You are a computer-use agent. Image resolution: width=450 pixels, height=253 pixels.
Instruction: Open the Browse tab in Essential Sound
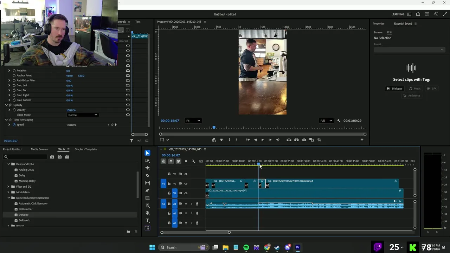click(378, 32)
